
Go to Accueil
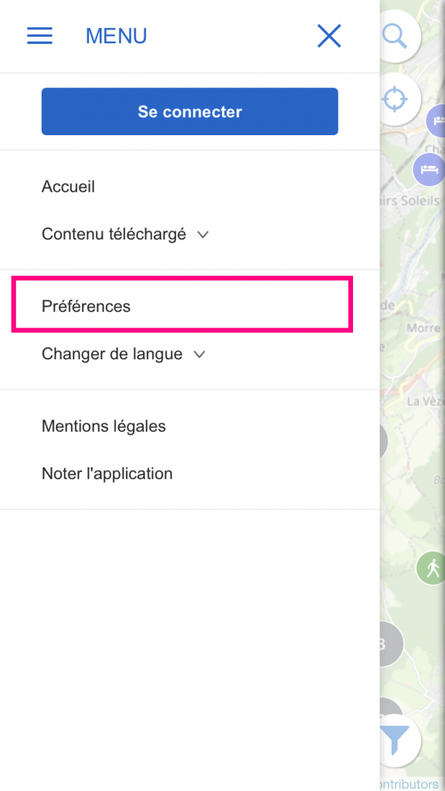pos(68,187)
